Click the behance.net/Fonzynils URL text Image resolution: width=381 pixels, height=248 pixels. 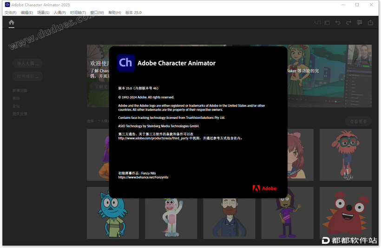coord(143,177)
